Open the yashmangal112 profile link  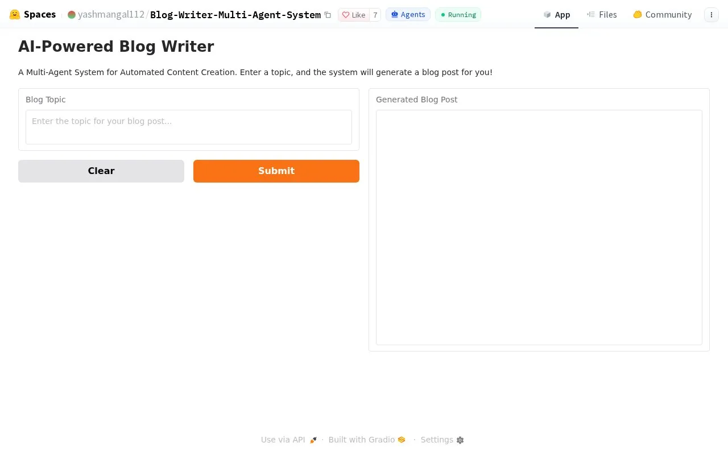point(111,15)
